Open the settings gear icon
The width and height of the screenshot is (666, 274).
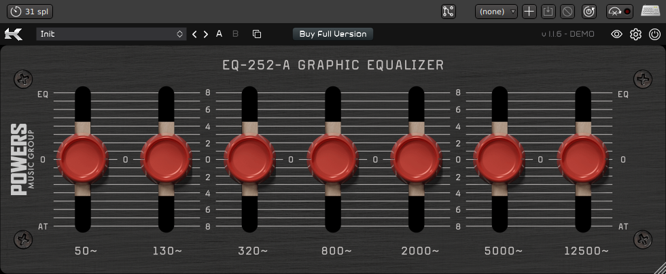635,34
